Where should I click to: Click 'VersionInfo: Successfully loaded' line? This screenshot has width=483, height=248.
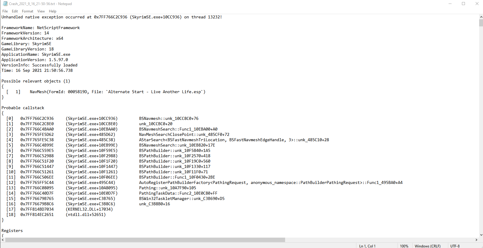click(39, 65)
